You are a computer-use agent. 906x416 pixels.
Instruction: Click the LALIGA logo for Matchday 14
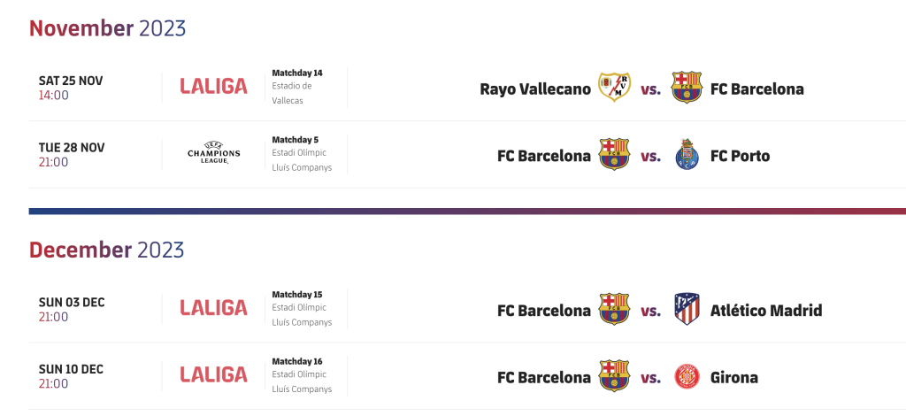pos(214,87)
